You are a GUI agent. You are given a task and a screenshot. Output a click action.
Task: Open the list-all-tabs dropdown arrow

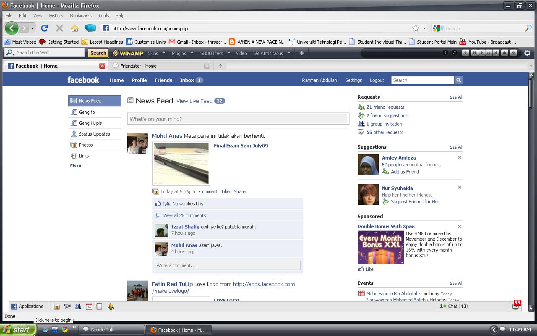[x=531, y=66]
